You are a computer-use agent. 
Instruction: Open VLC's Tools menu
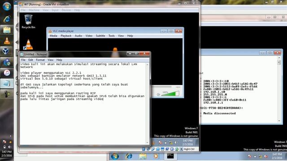(x=112, y=36)
